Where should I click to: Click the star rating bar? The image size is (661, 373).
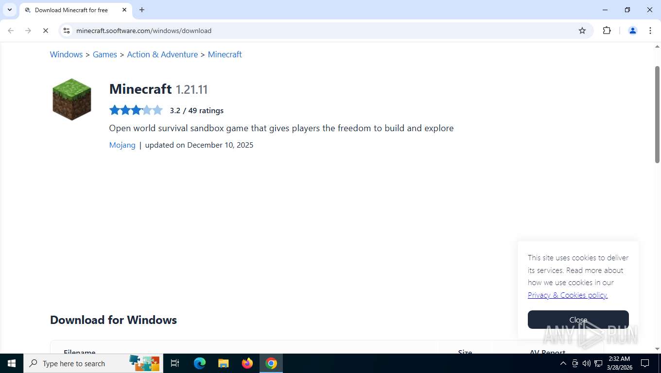pyautogui.click(x=136, y=110)
